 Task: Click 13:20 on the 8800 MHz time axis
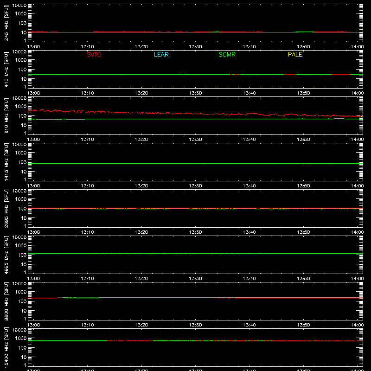[x=141, y=325]
